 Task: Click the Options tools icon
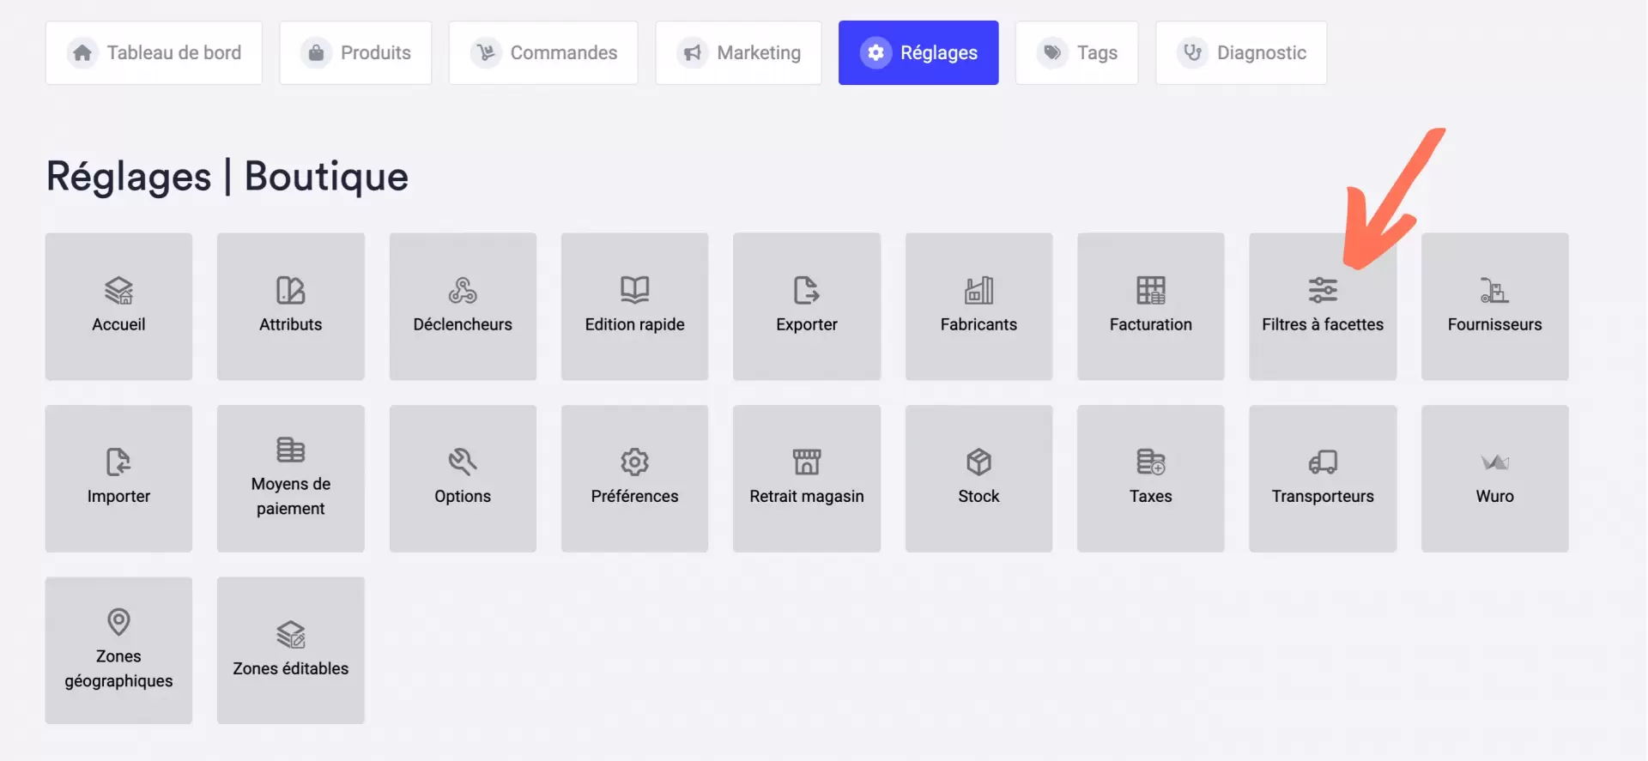(x=463, y=462)
